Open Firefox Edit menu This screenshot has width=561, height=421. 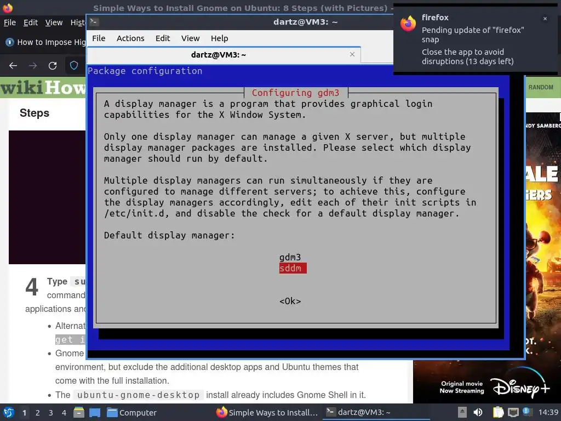click(x=31, y=22)
